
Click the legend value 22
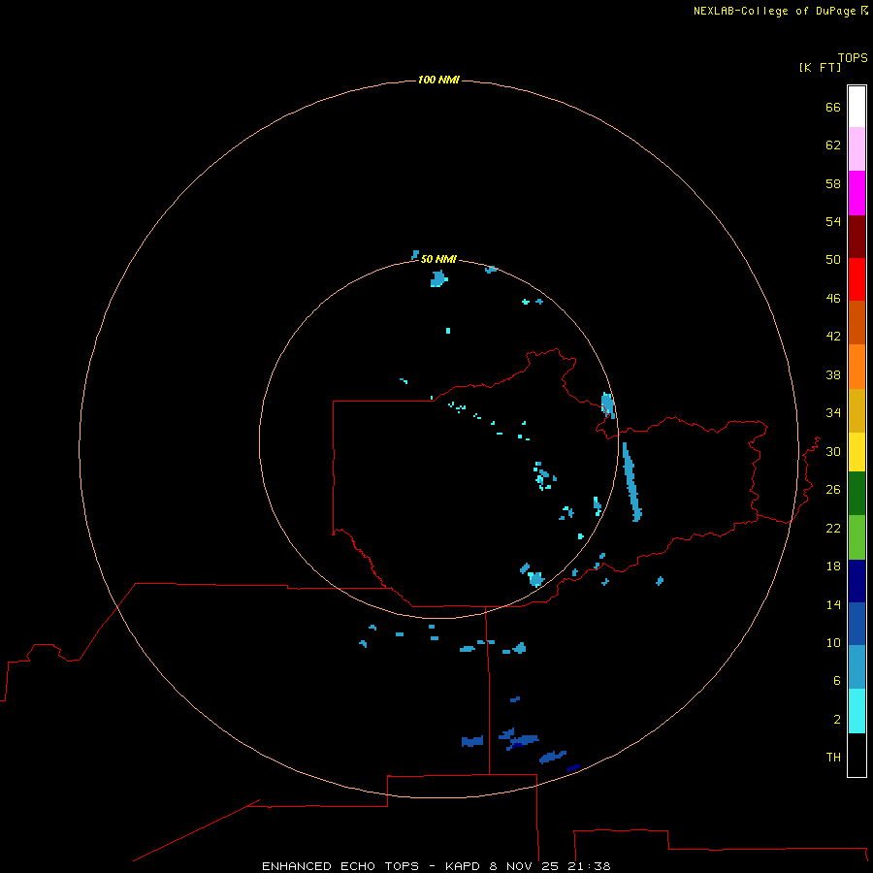click(833, 528)
